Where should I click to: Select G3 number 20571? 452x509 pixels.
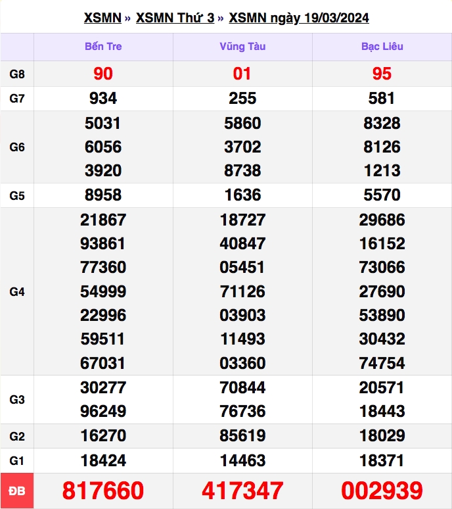tap(381, 387)
